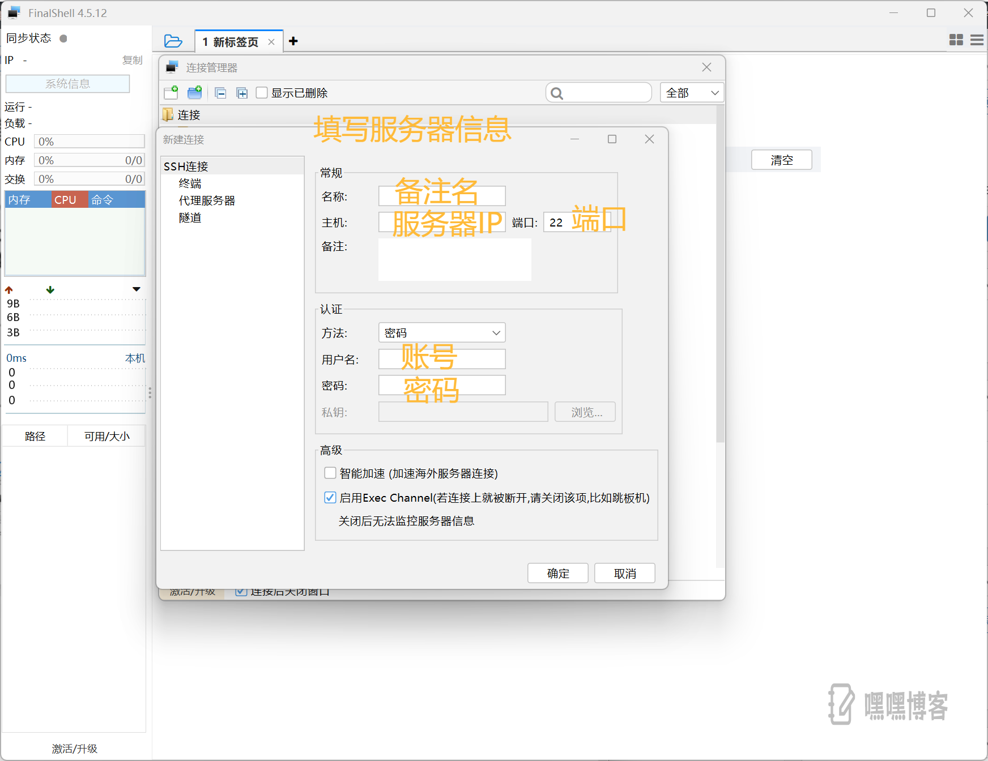Click the 用户名 input field
The width and height of the screenshot is (988, 761).
(x=442, y=359)
